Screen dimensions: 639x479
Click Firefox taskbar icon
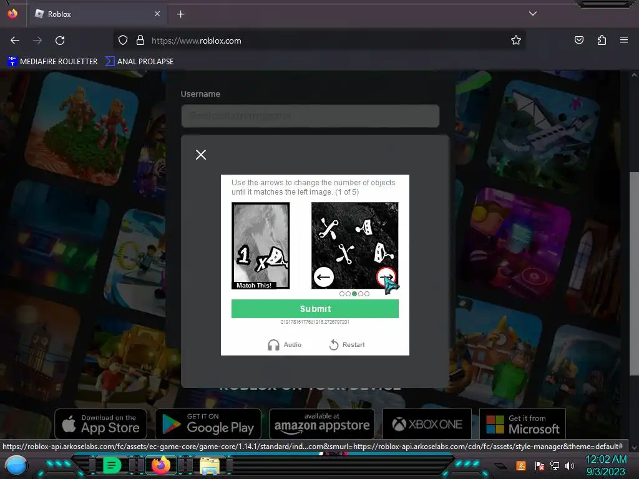coord(160,465)
